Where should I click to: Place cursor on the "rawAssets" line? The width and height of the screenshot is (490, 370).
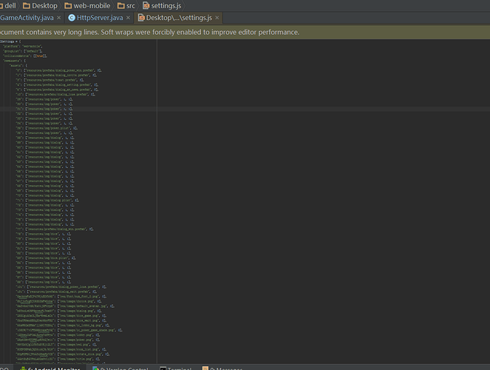pyautogui.click(x=14, y=61)
